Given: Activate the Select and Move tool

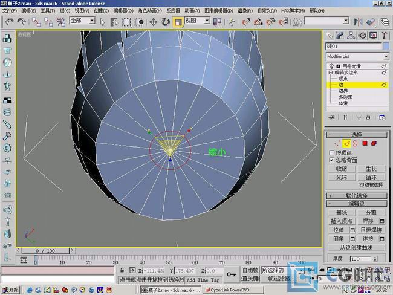Looking at the screenshot, I should [154, 22].
